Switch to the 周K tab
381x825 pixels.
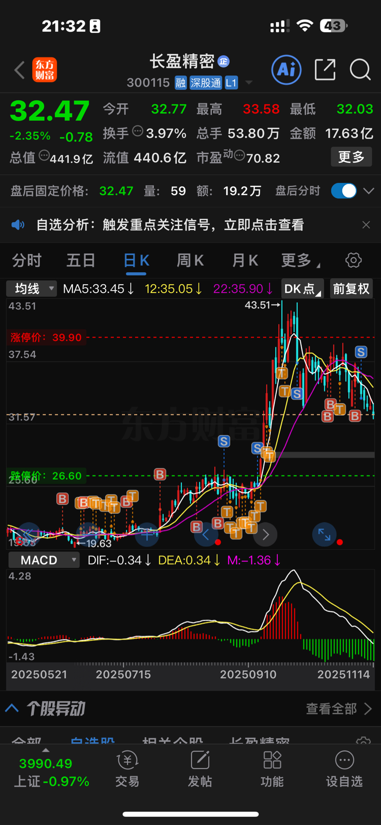190,260
